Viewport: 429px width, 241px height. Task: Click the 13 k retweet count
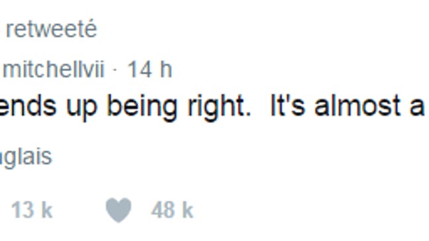coord(32,210)
